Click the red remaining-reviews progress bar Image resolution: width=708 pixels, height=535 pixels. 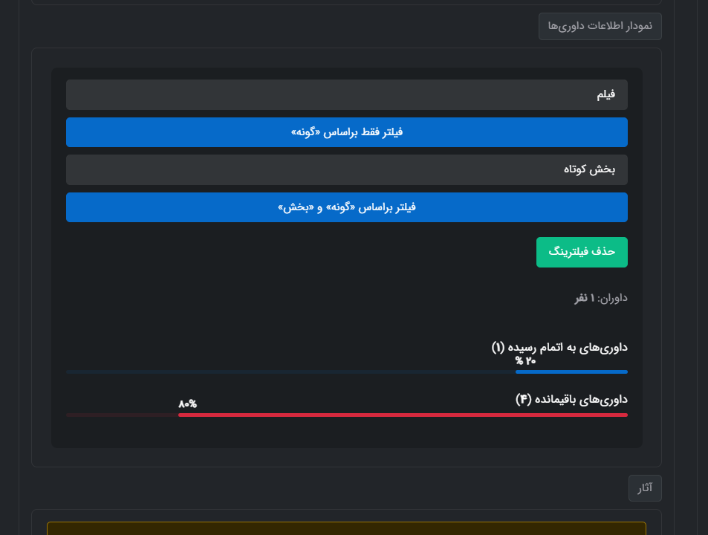click(x=403, y=415)
